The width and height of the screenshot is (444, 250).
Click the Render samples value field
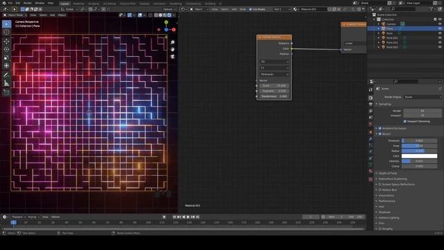click(x=422, y=111)
